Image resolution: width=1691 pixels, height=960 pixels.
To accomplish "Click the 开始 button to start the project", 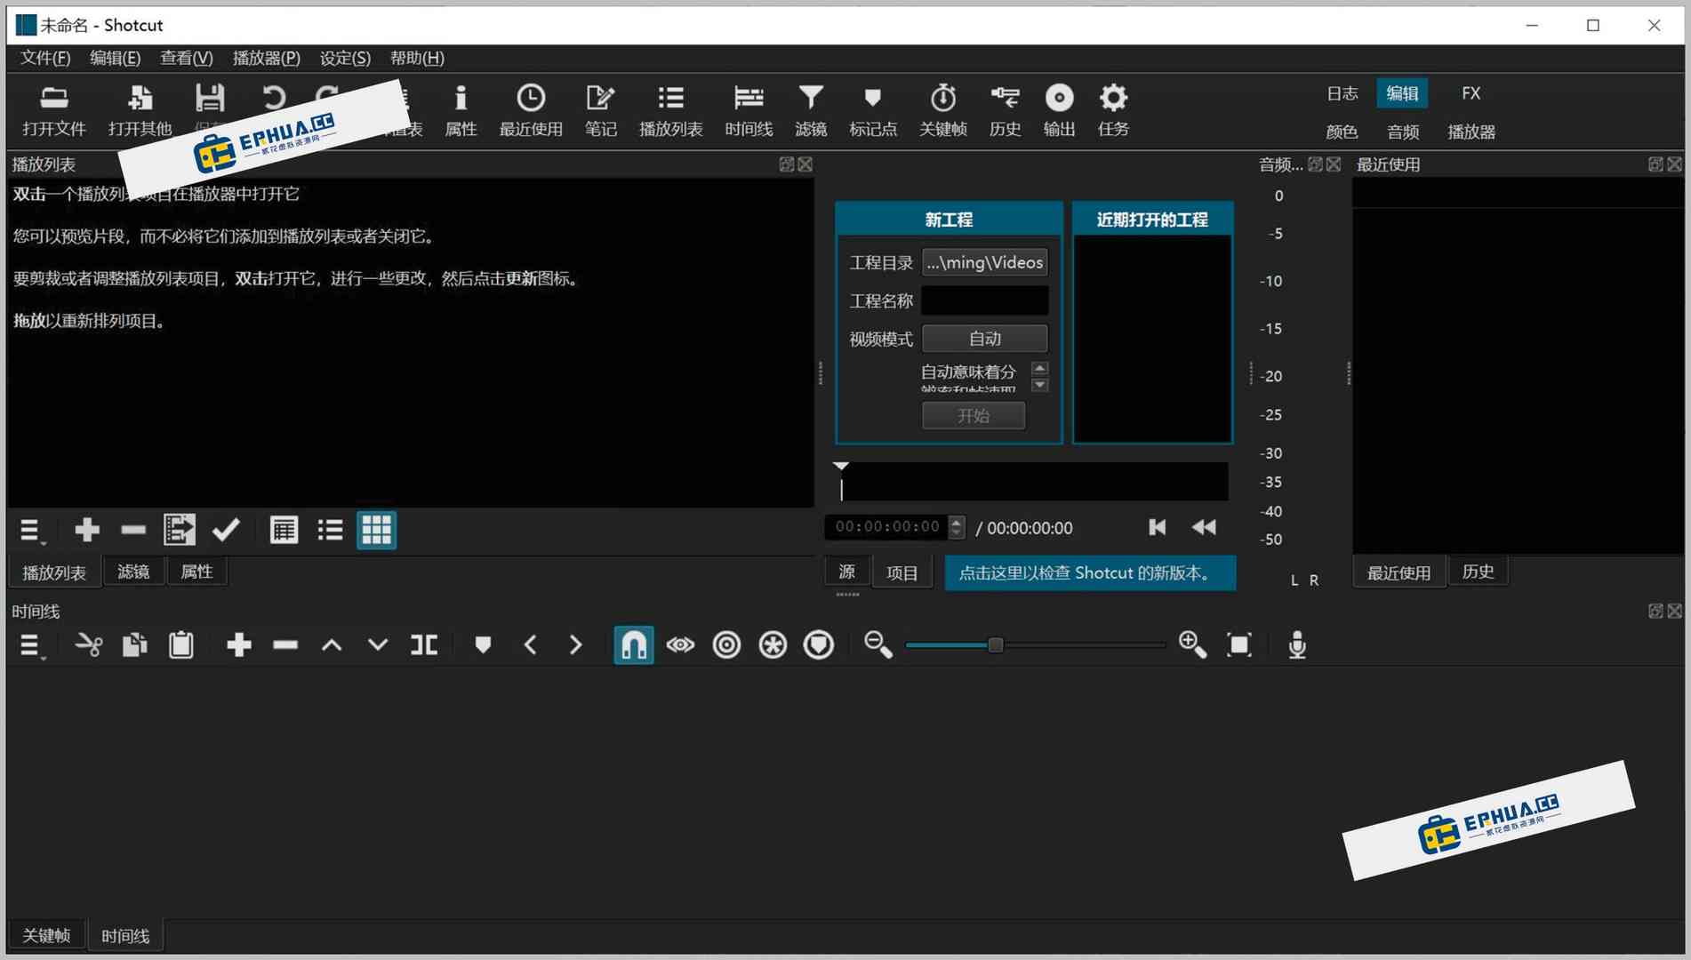I will tap(973, 415).
